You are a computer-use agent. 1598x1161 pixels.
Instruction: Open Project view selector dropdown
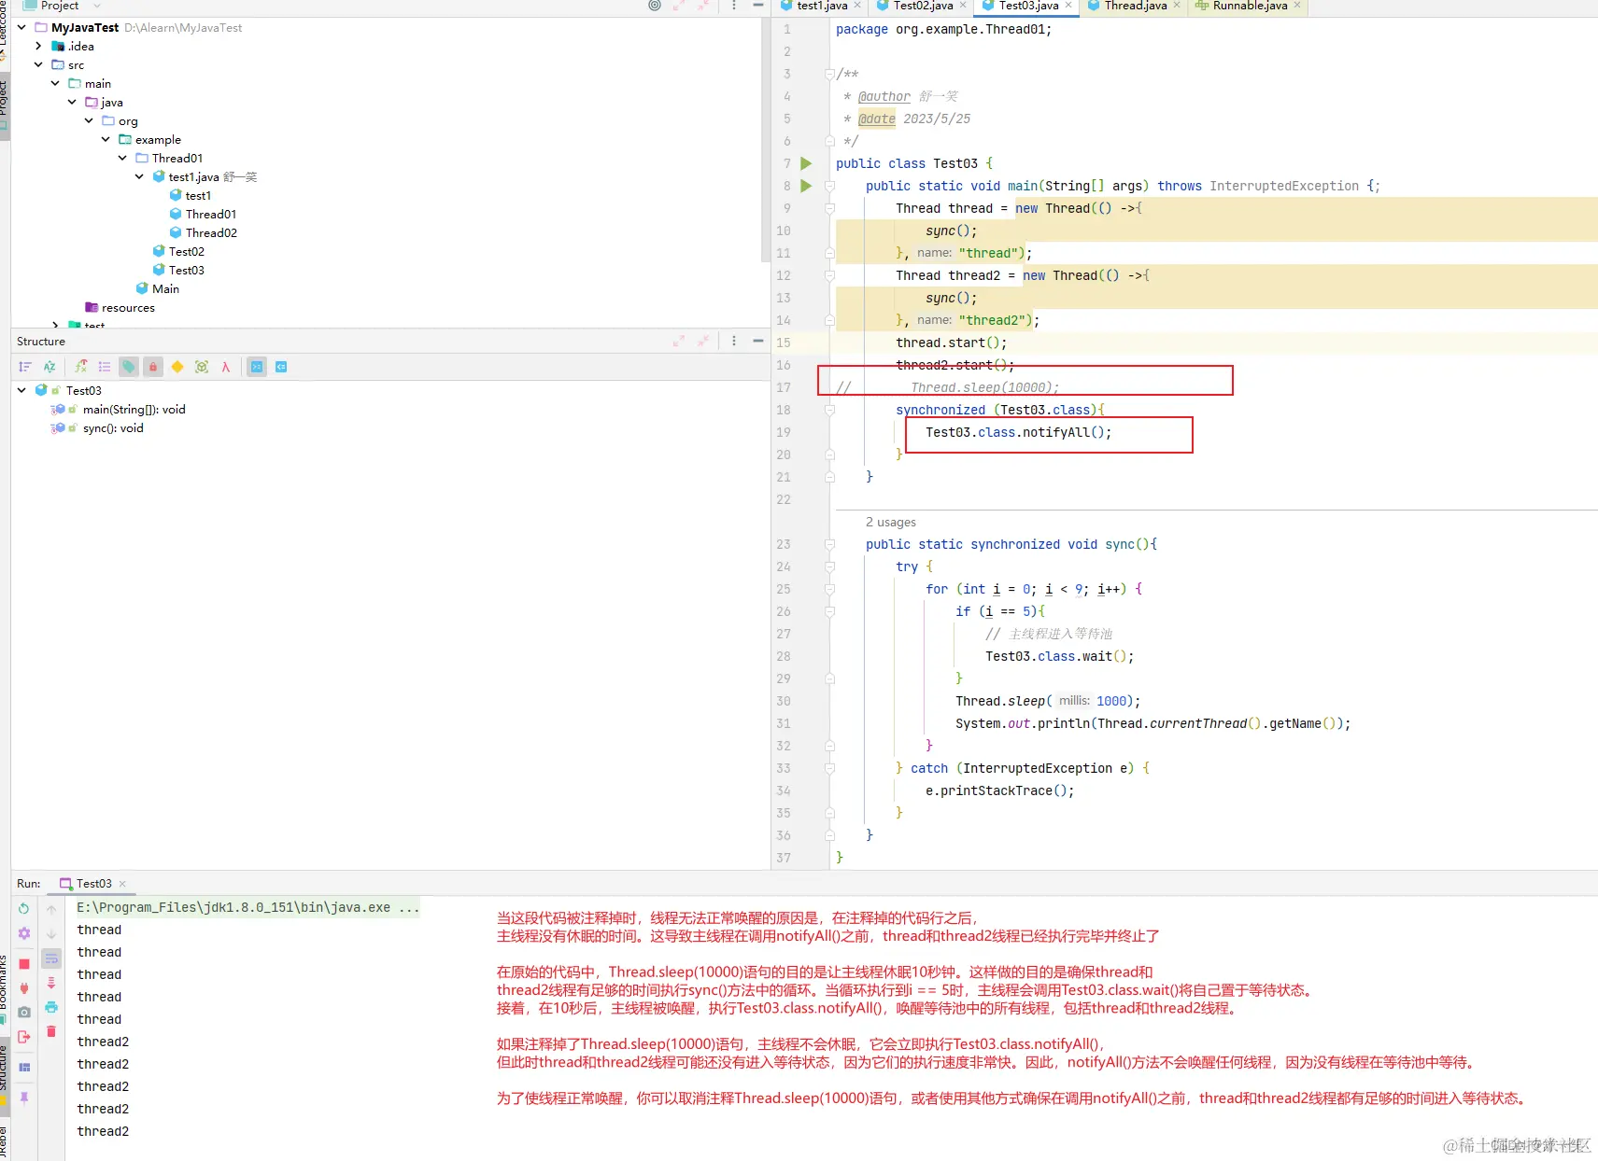pyautogui.click(x=64, y=6)
